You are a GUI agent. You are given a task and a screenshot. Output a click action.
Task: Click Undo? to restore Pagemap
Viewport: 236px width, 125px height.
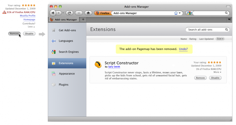point(183,49)
